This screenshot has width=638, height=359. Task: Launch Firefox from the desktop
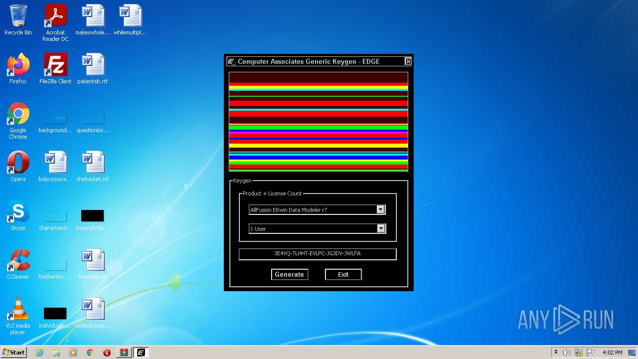18,69
